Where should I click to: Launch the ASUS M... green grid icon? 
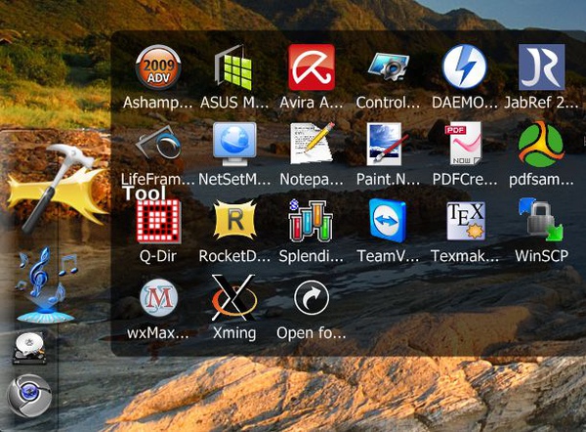pyautogui.click(x=234, y=67)
